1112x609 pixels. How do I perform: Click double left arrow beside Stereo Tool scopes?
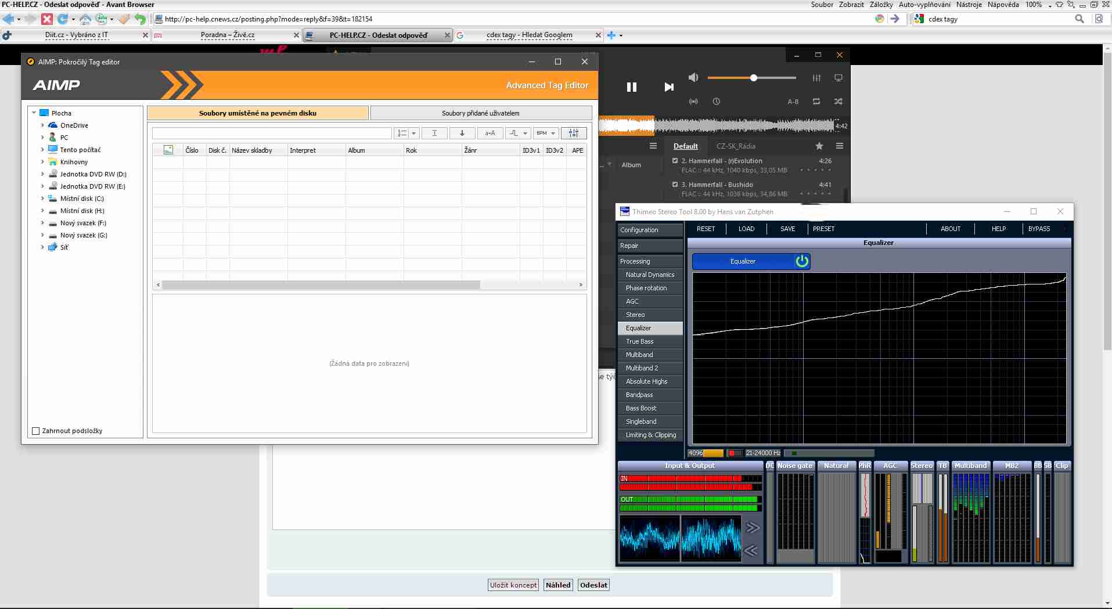point(752,550)
